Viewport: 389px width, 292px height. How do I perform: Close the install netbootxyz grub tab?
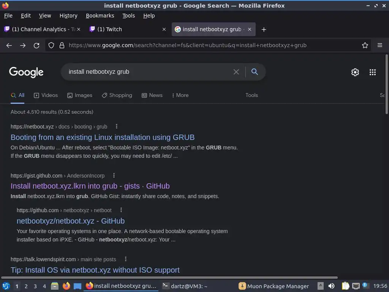(250, 29)
